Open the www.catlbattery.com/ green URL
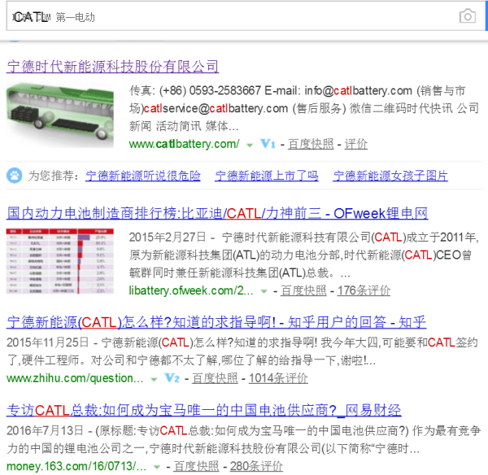The image size is (488, 475). pos(185,144)
